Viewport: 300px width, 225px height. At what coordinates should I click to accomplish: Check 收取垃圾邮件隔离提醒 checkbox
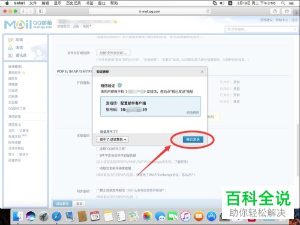(x=98, y=169)
